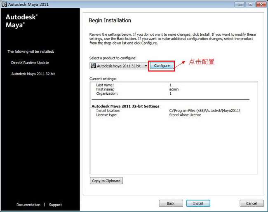
Task: Click the 'License type:' label
Action: [x=107, y=115]
